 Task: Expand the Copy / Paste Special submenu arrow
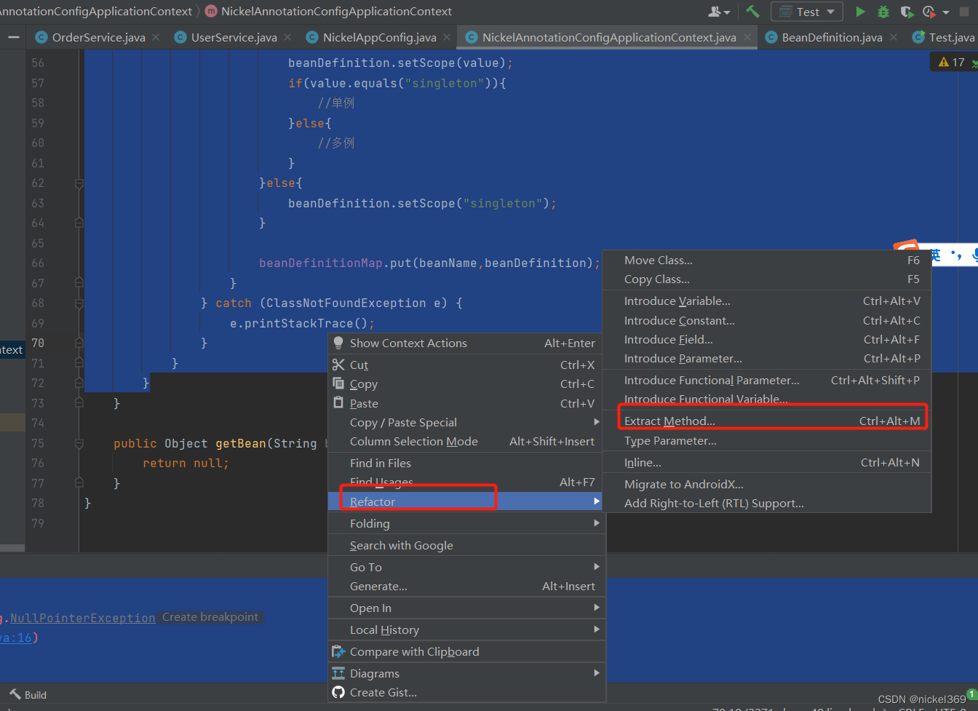597,422
